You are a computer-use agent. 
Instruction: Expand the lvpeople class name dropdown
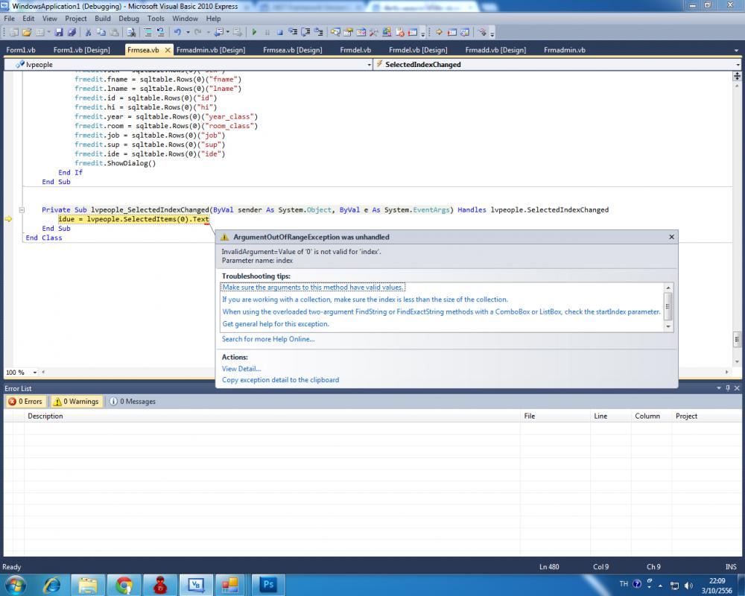click(x=368, y=65)
